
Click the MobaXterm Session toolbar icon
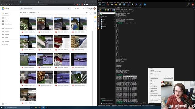100,5
